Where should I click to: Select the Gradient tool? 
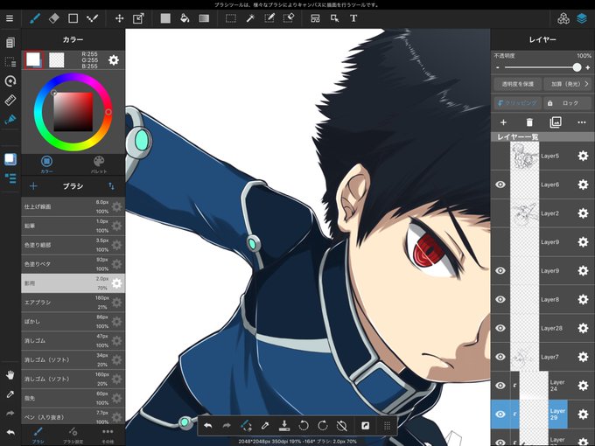coord(204,18)
